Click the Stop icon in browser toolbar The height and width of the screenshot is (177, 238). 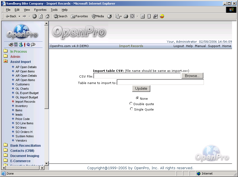tap(34, 16)
